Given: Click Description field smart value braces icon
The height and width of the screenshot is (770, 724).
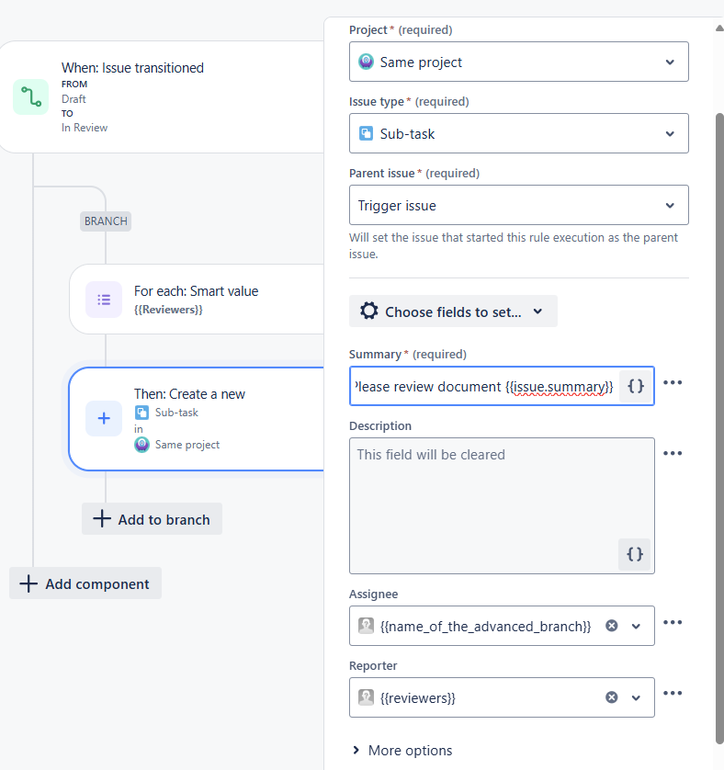Looking at the screenshot, I should click(x=634, y=554).
